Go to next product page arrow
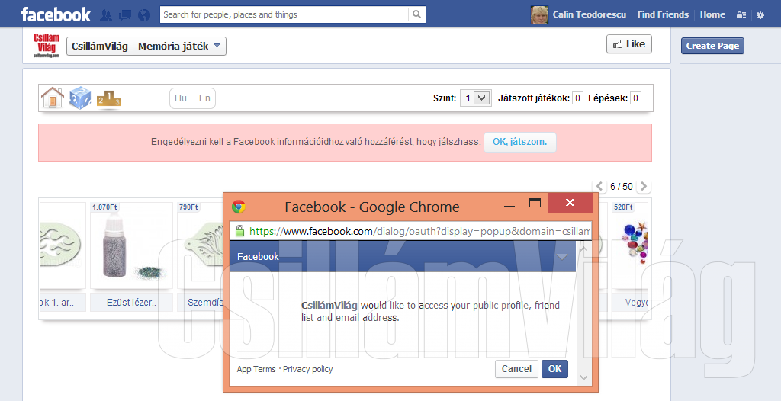781x401 pixels. tap(644, 186)
